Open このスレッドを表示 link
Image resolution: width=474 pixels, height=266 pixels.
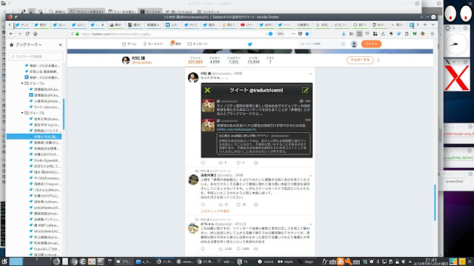tap(215, 211)
